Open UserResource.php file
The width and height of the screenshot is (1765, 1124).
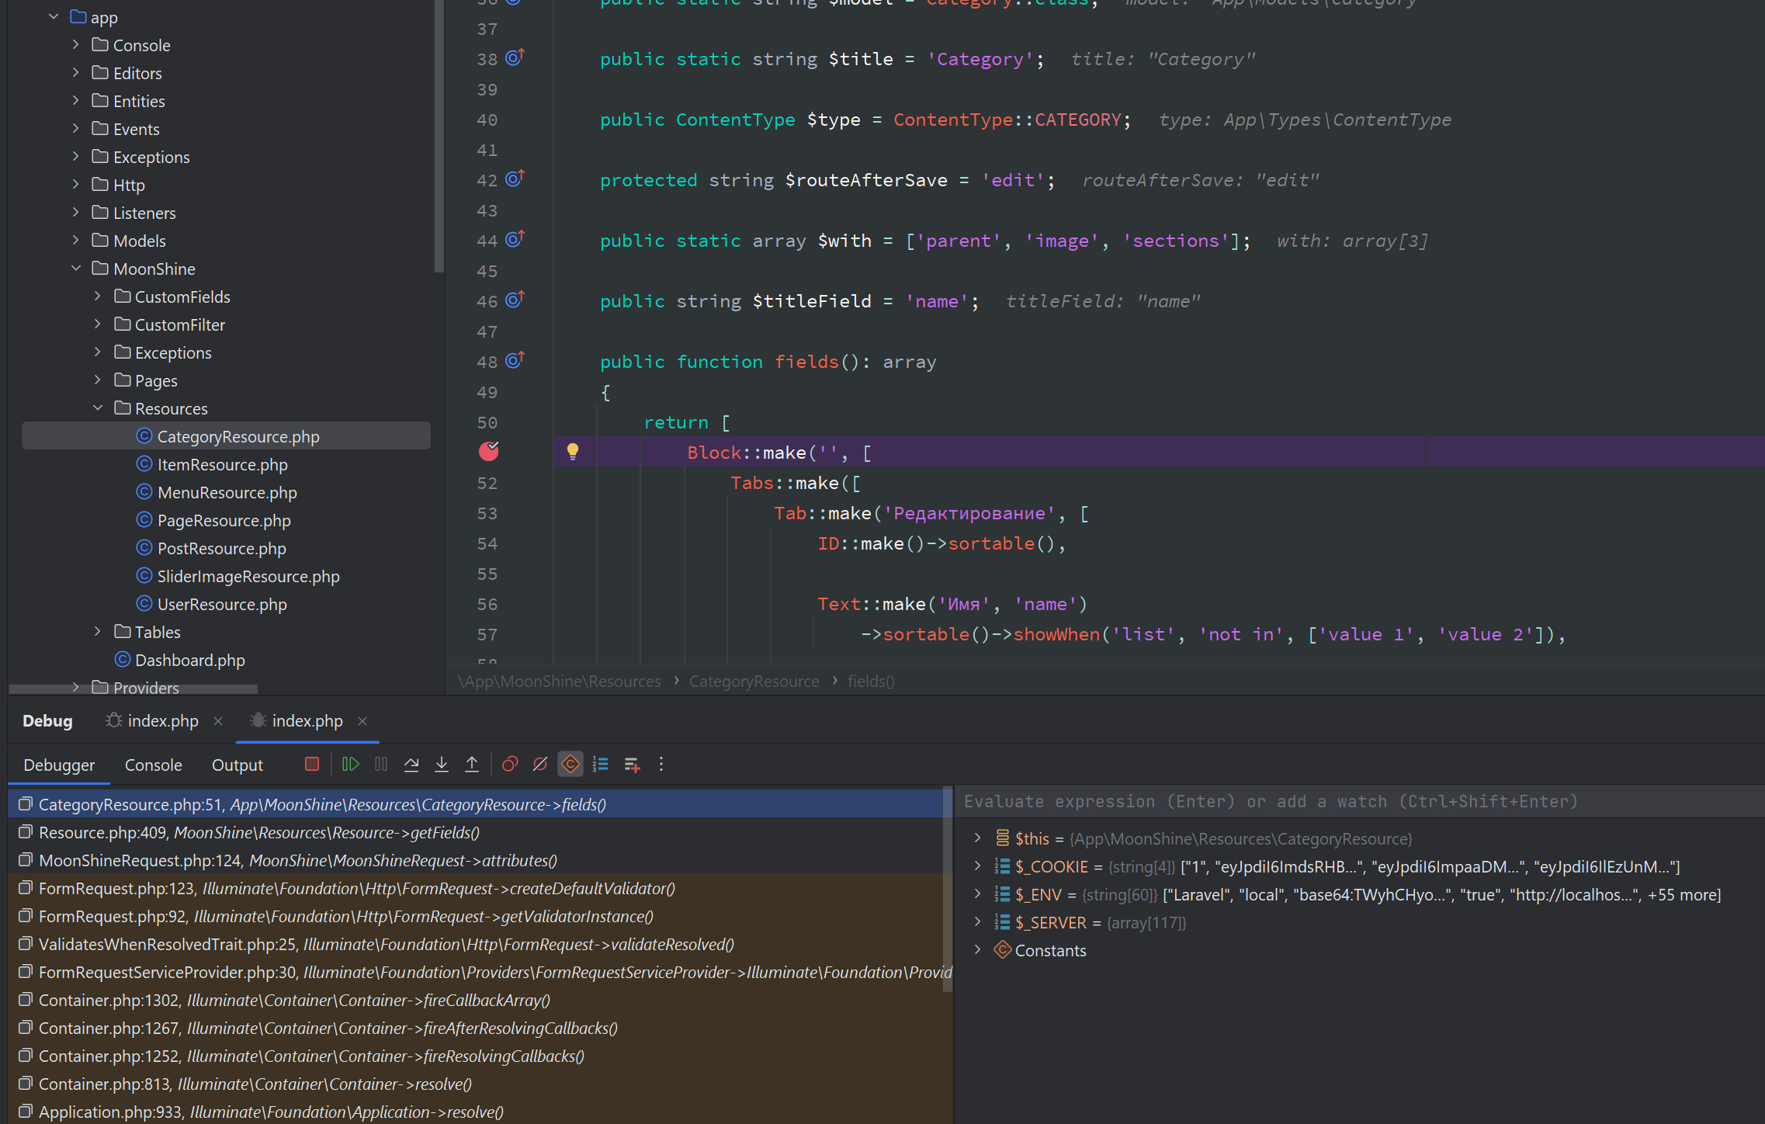tap(222, 604)
